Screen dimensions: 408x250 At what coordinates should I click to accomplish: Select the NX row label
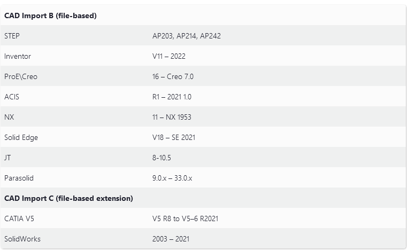(x=9, y=117)
